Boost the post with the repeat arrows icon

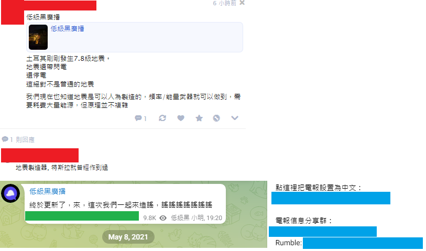coord(162,118)
